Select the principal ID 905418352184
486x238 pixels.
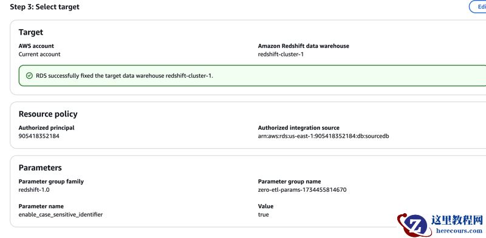point(39,136)
